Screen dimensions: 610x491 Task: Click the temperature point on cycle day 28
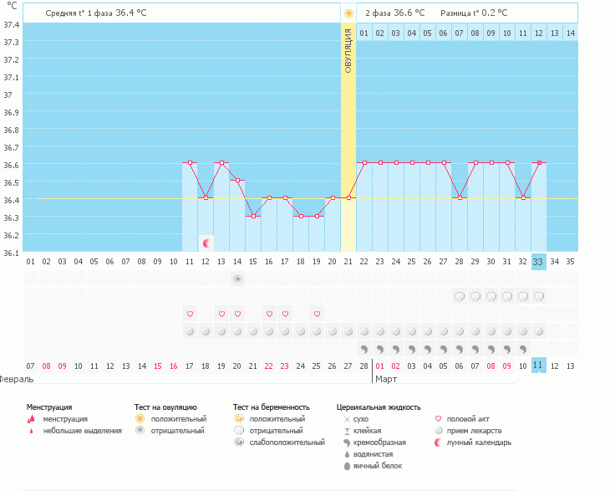click(459, 198)
